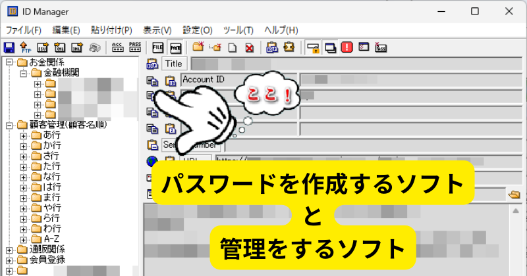Click the open folder icon at right edge

coord(514,195)
